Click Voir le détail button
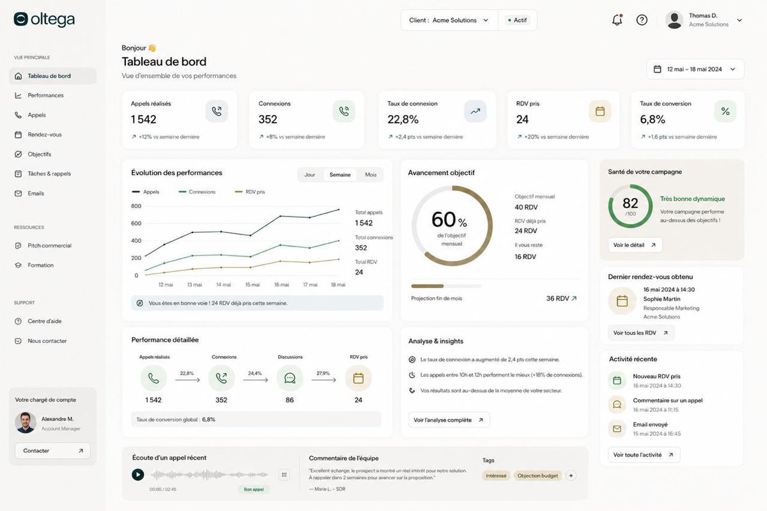Screen dimensions: 767x511 [x=635, y=245]
